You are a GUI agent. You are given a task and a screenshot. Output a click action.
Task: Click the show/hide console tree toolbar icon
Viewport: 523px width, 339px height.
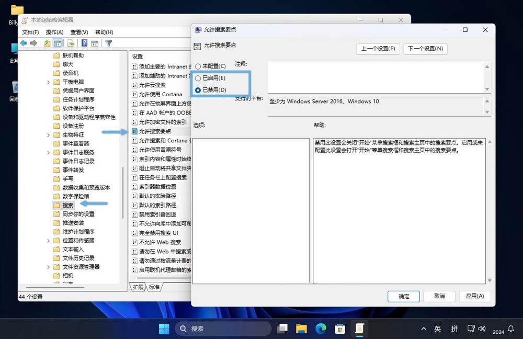58,43
